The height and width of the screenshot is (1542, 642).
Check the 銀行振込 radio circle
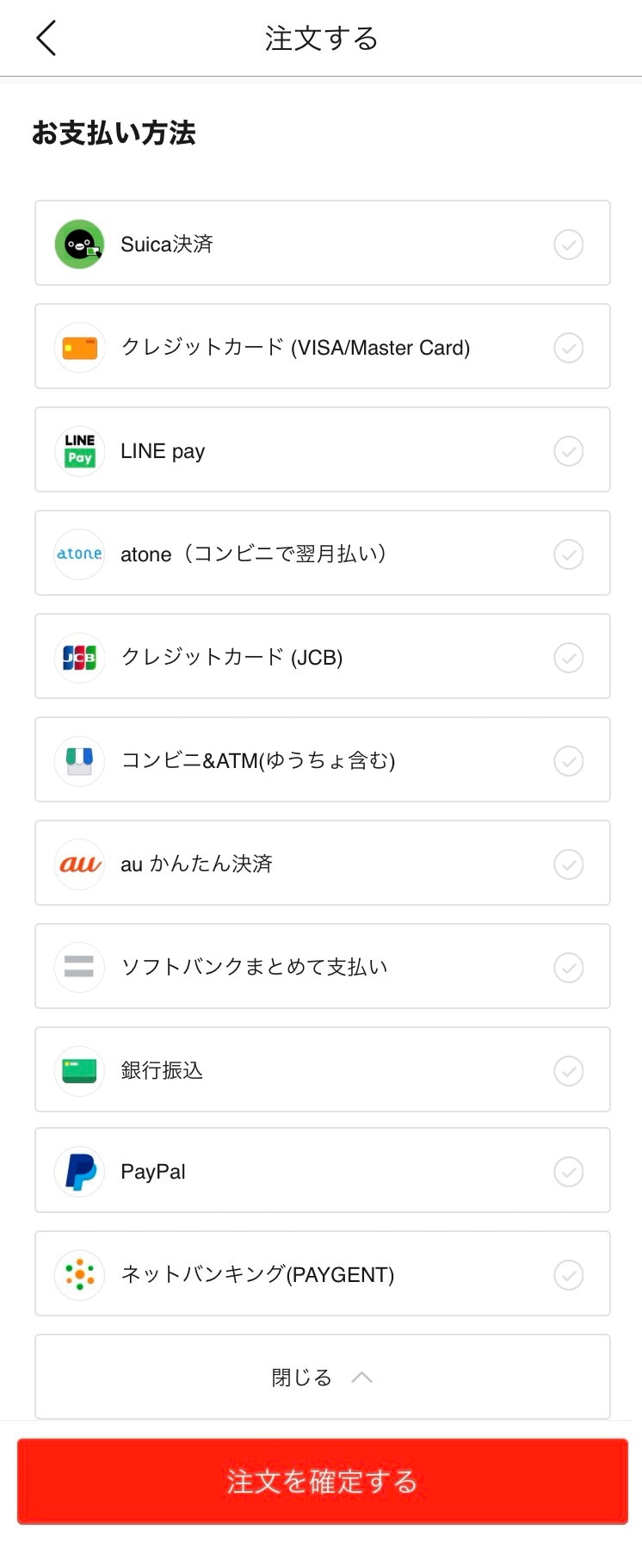point(568,1071)
